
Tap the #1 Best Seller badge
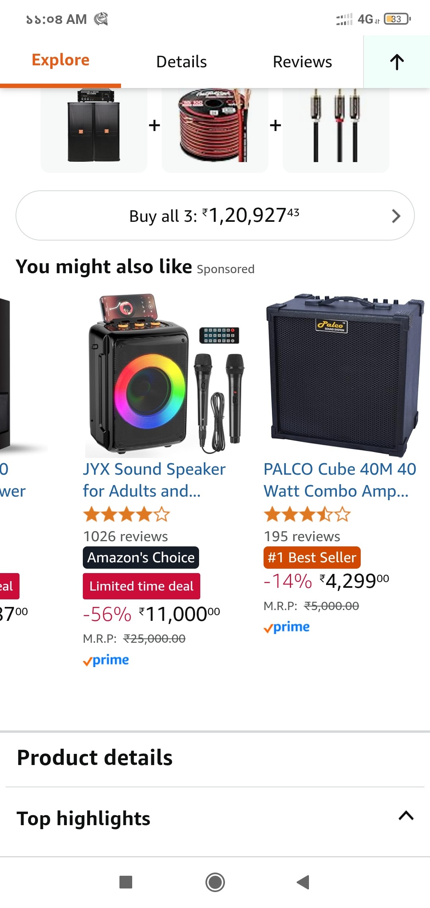(x=312, y=558)
